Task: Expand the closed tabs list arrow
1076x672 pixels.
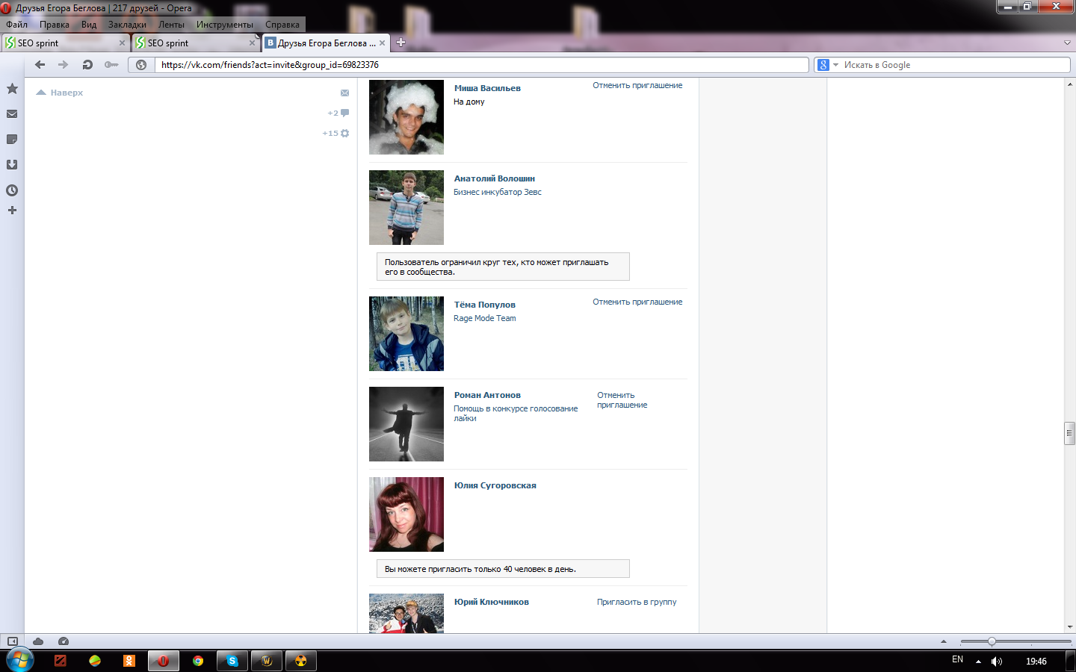Action: point(1067,43)
